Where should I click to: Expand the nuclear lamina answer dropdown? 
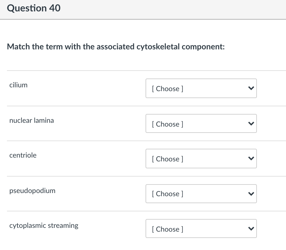201,124
